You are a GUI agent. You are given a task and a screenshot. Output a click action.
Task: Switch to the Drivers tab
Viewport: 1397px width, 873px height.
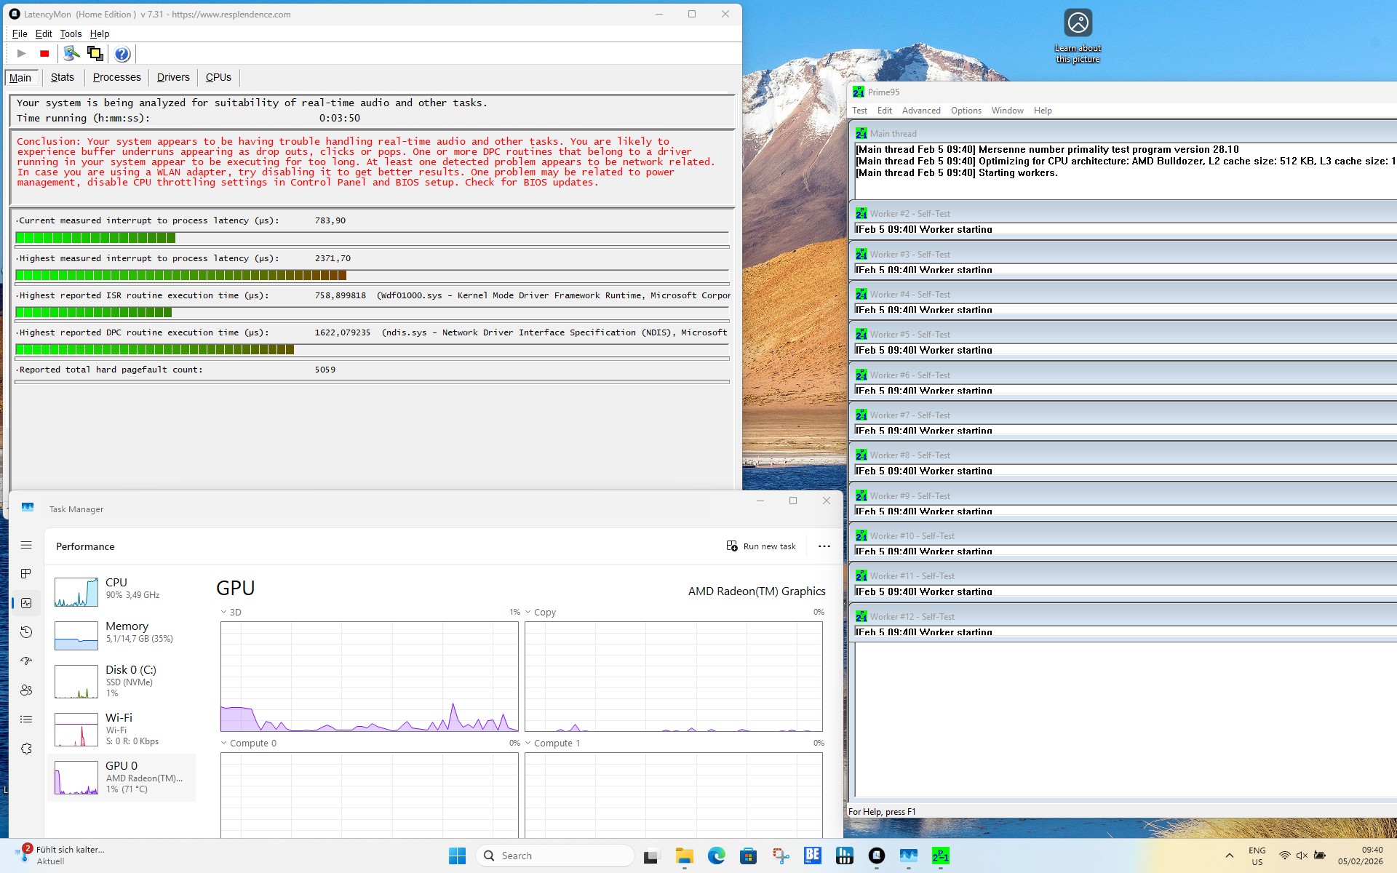coord(173,77)
